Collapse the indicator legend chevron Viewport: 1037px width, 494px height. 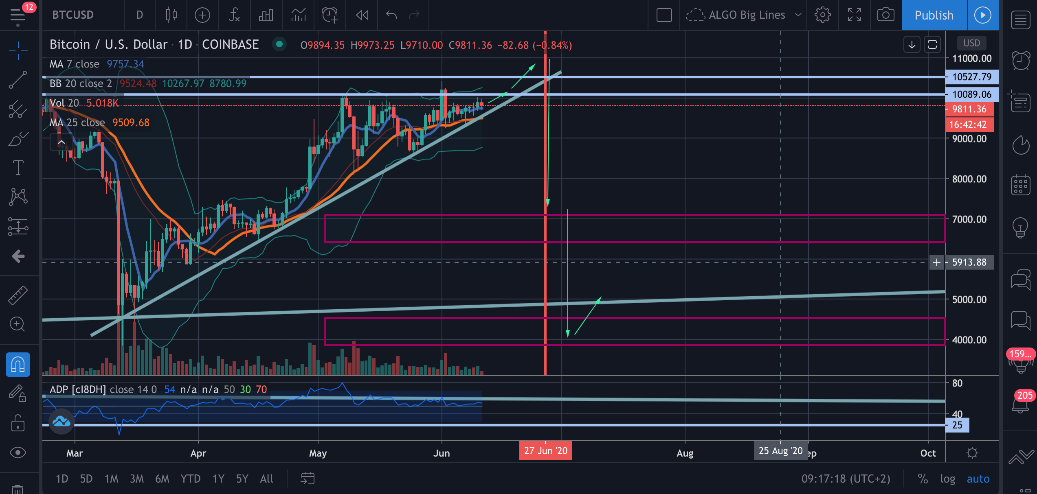coord(61,142)
